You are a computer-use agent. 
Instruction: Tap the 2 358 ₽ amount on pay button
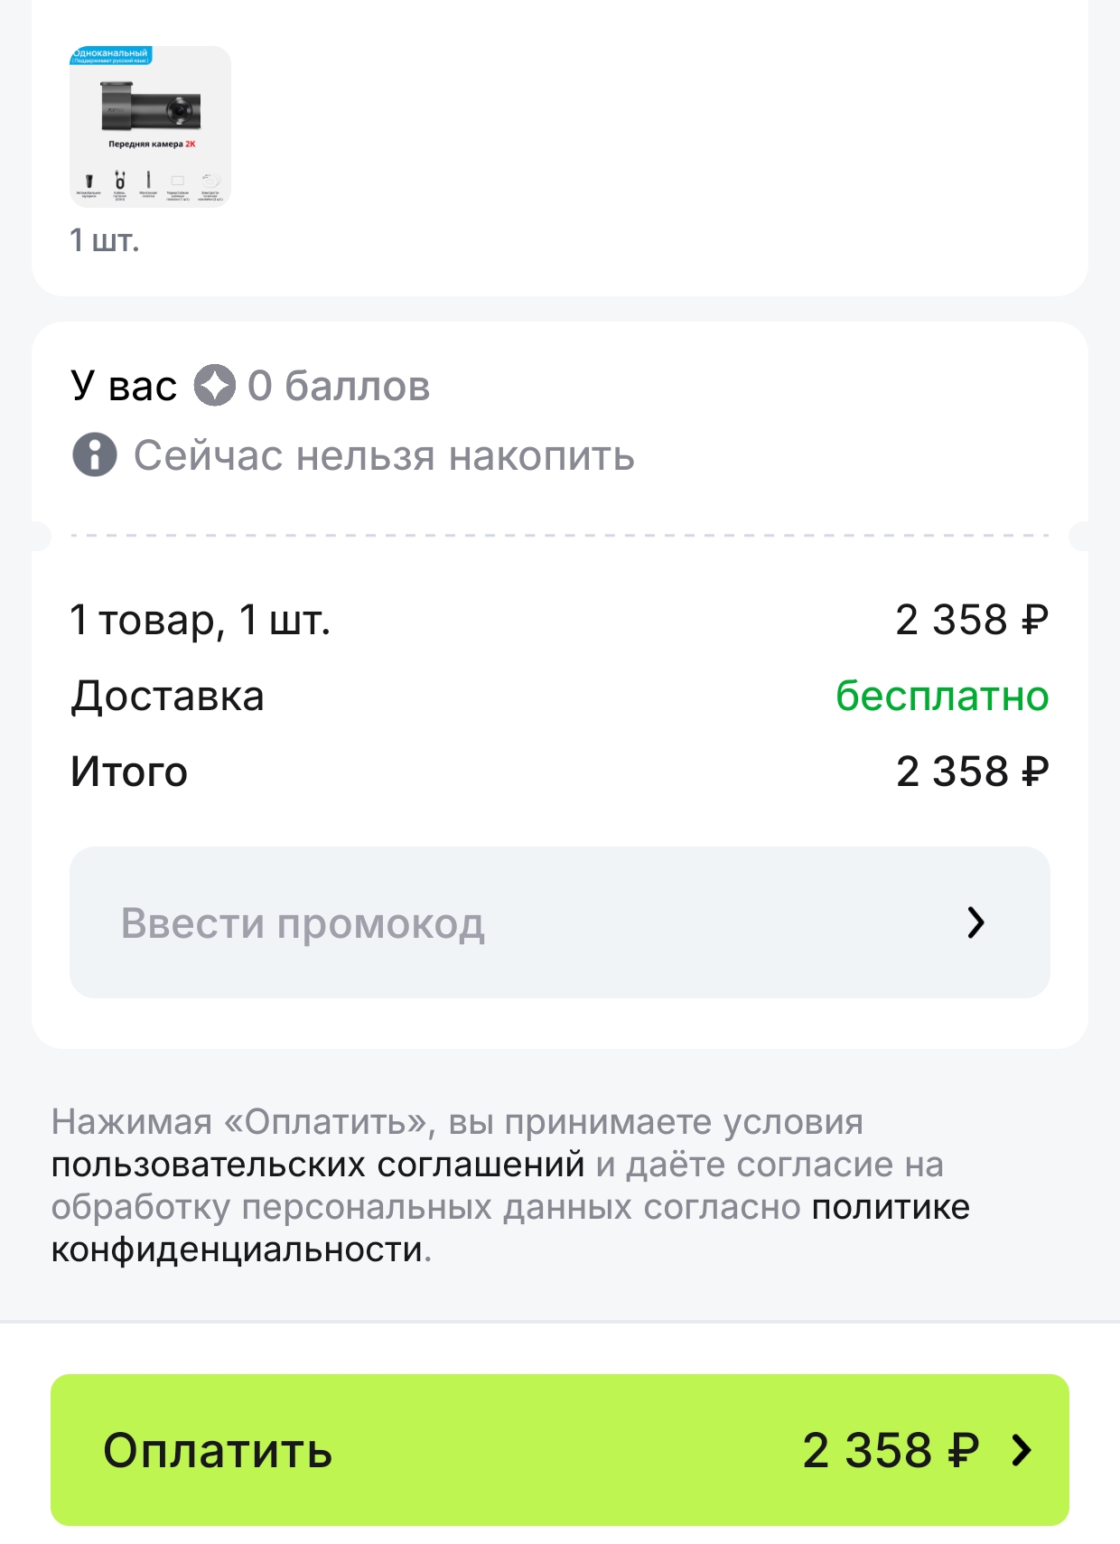coord(891,1450)
